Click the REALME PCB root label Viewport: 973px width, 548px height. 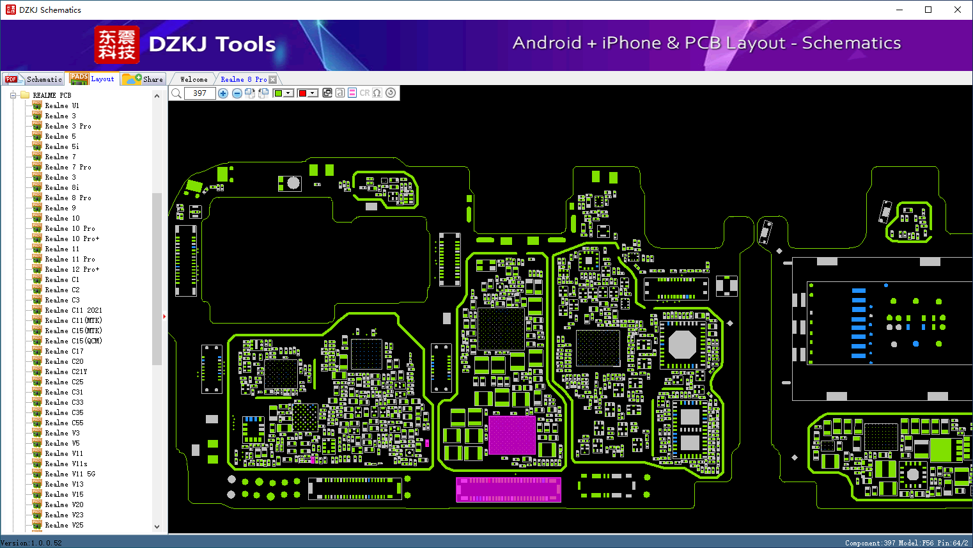point(52,95)
